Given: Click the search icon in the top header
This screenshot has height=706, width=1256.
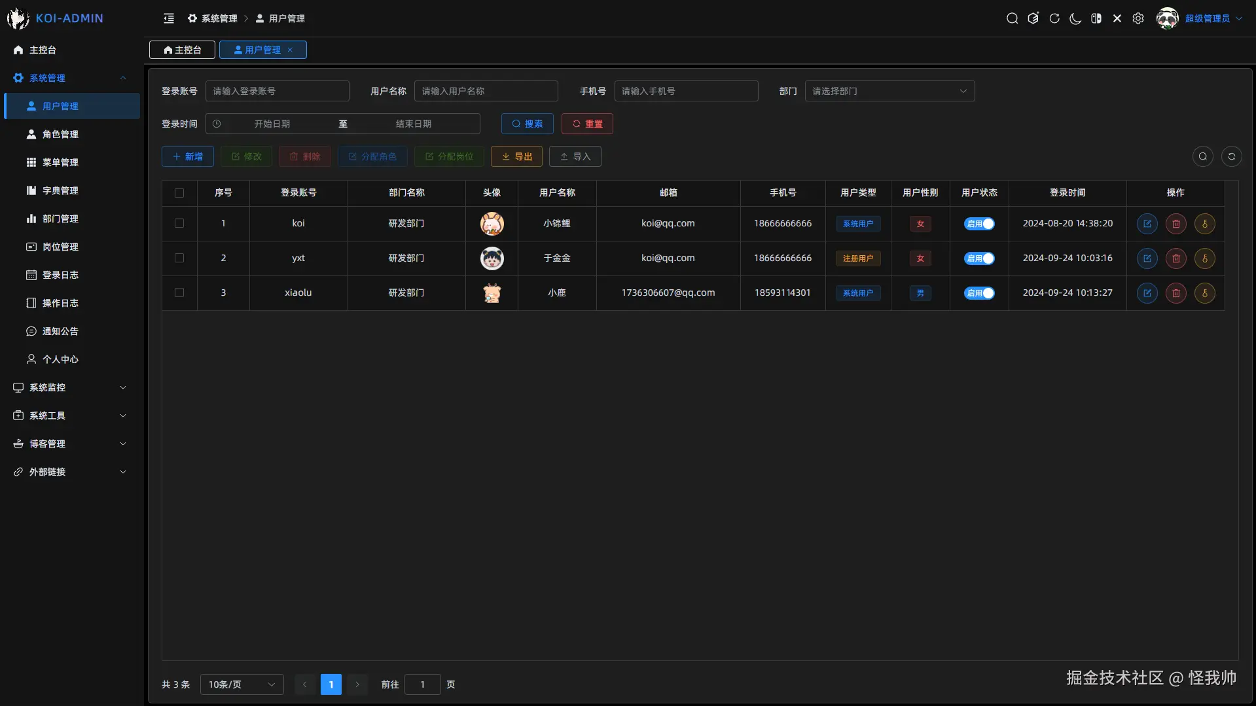Looking at the screenshot, I should (x=1012, y=18).
